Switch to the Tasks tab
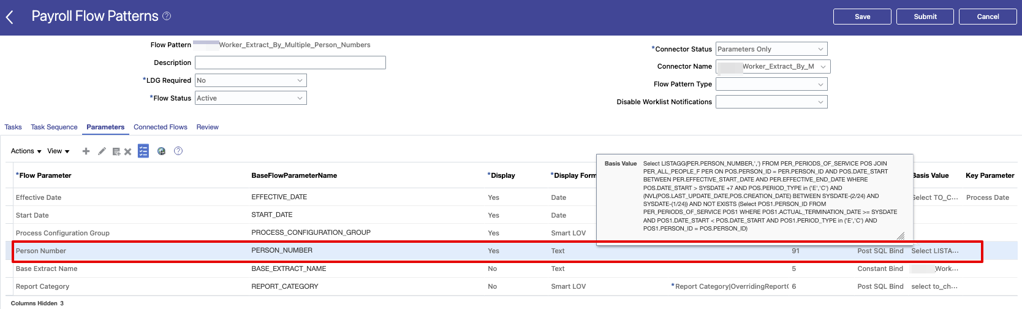Screen dimensions: 1022x309 point(13,127)
